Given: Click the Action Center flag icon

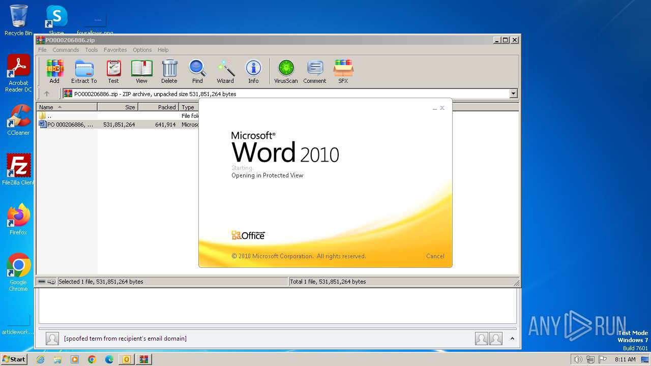Looking at the screenshot, I should tap(603, 359).
